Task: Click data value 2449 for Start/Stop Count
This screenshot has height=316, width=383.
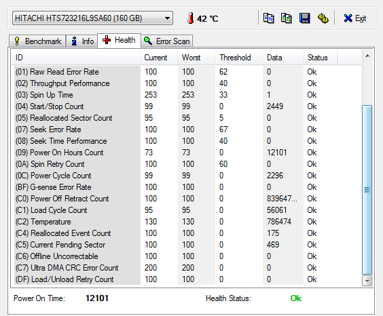Action: point(275,106)
